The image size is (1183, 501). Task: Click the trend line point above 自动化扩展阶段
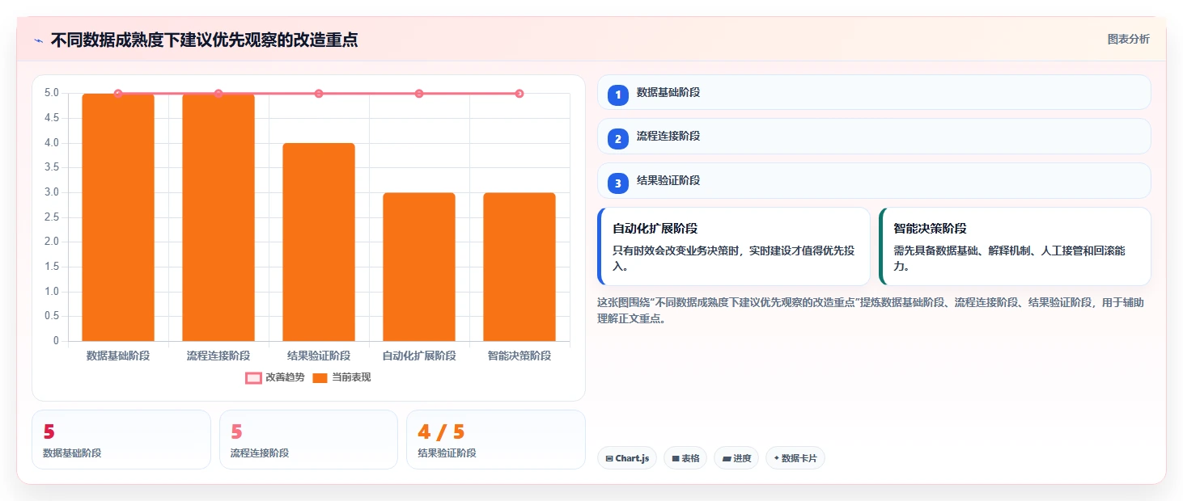tap(419, 94)
